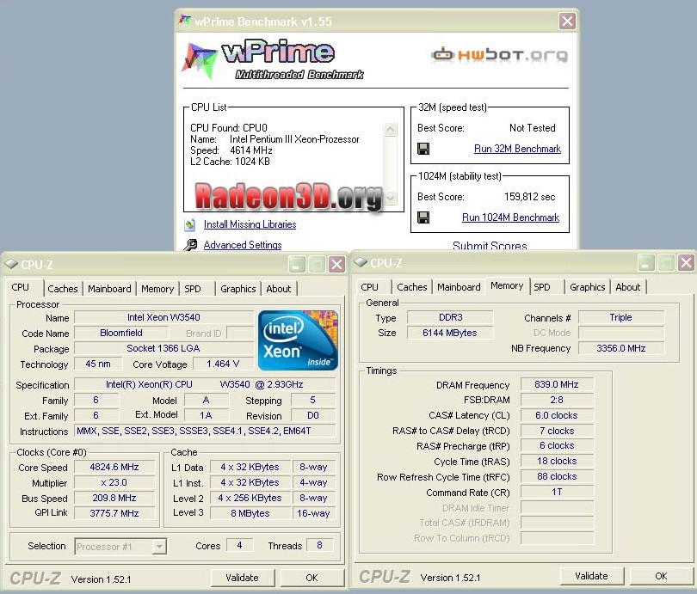
Task: Close the left CPU-Z window
Action: 336,265
